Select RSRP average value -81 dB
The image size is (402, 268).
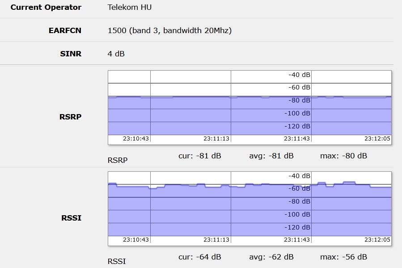pyautogui.click(x=271, y=156)
